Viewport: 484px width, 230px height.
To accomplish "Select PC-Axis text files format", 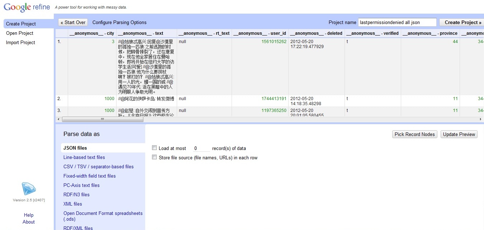I will pyautogui.click(x=81, y=185).
